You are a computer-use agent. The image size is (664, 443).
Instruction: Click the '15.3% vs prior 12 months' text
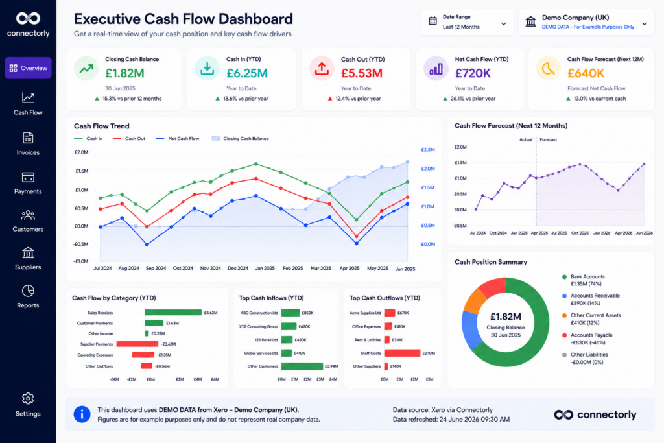(x=132, y=98)
